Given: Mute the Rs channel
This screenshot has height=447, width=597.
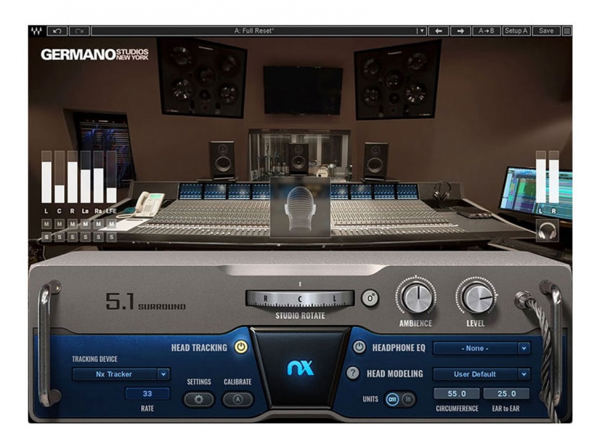Looking at the screenshot, I should (99, 224).
